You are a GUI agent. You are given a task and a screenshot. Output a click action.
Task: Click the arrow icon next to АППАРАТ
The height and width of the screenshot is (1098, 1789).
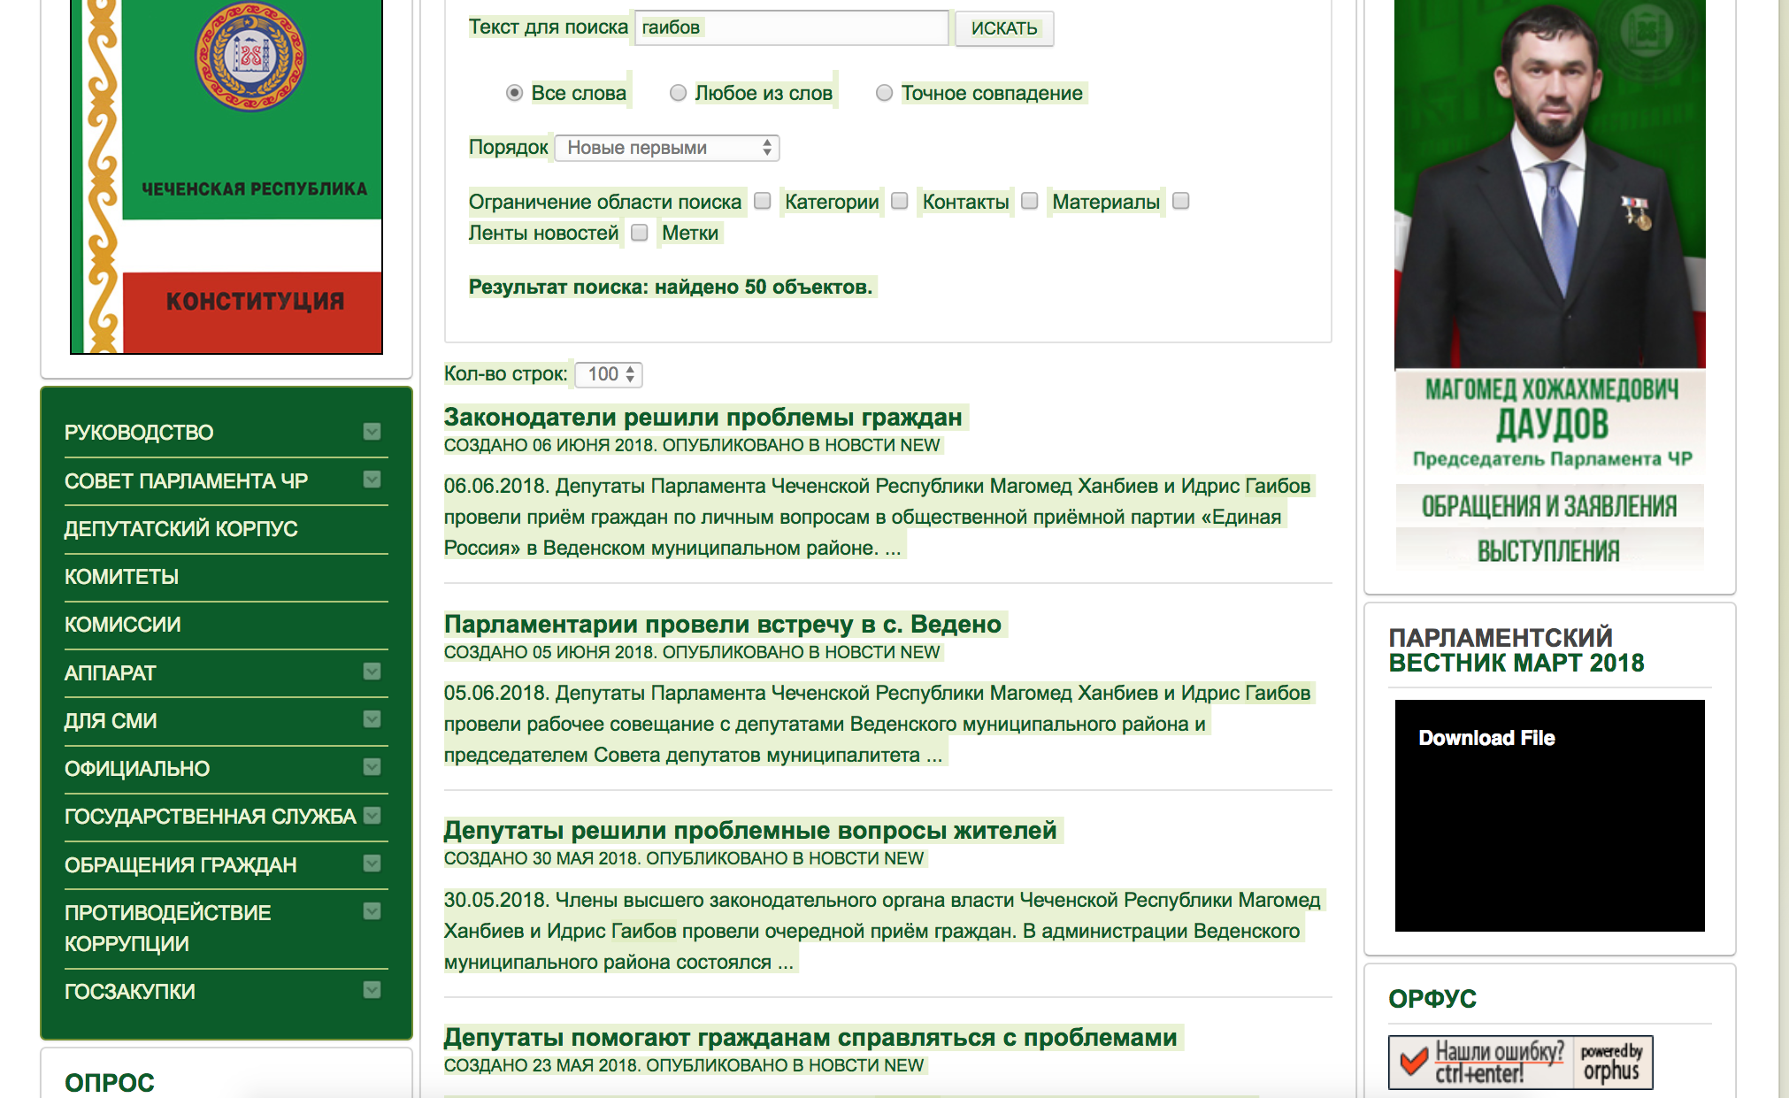click(372, 672)
